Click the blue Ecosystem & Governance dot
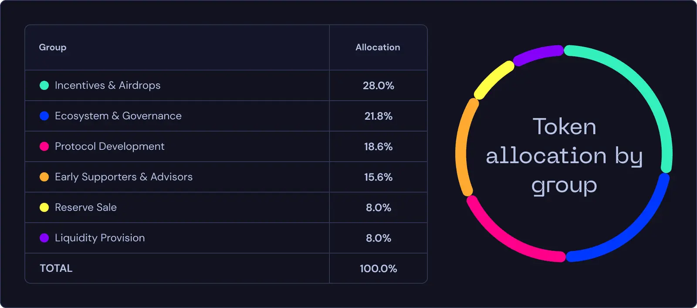Image resolution: width=697 pixels, height=308 pixels. 44,116
